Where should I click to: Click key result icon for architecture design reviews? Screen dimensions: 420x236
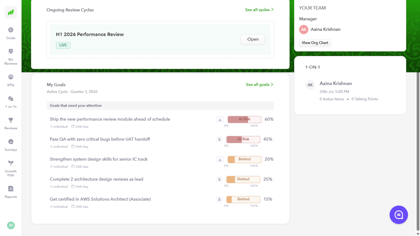[219, 179]
